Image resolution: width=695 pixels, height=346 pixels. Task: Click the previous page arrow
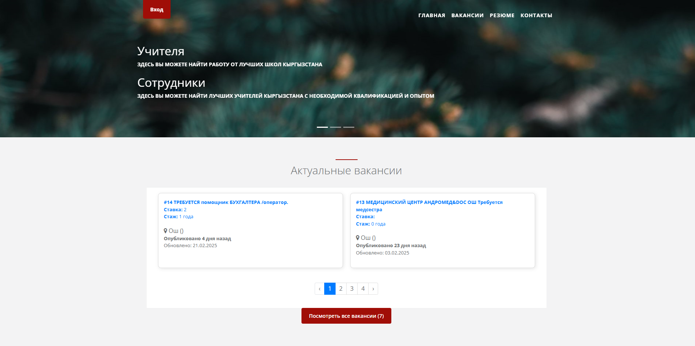319,289
